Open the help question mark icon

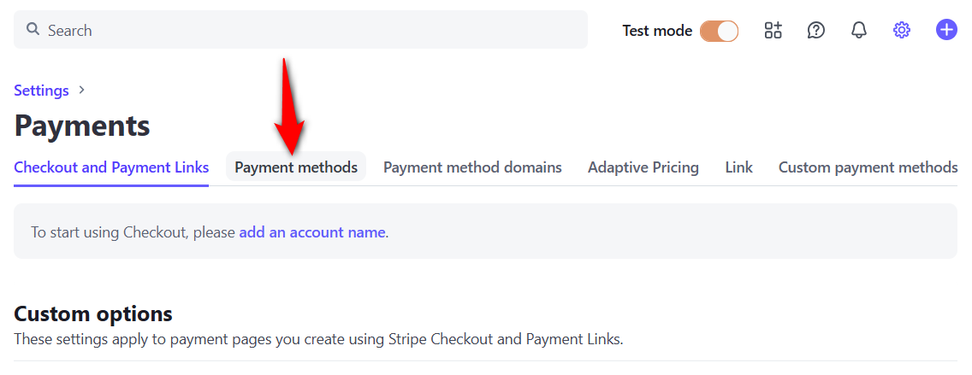815,30
